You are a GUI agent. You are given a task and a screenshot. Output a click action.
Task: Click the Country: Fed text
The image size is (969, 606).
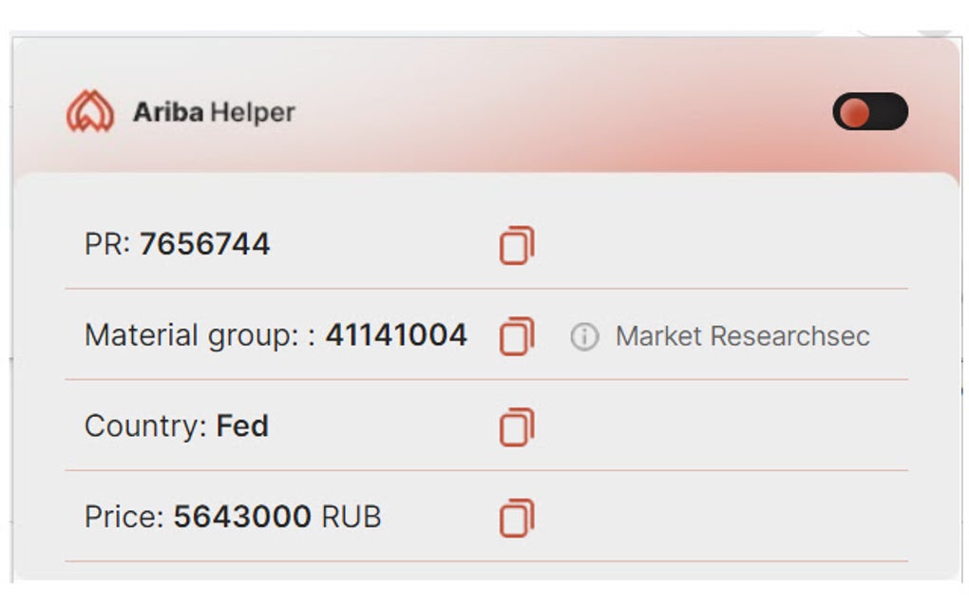[177, 426]
